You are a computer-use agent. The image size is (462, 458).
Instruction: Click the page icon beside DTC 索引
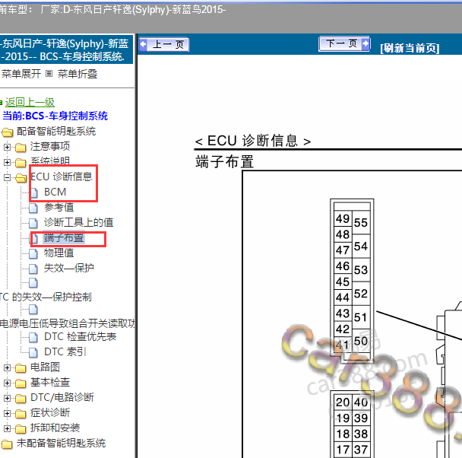[33, 352]
